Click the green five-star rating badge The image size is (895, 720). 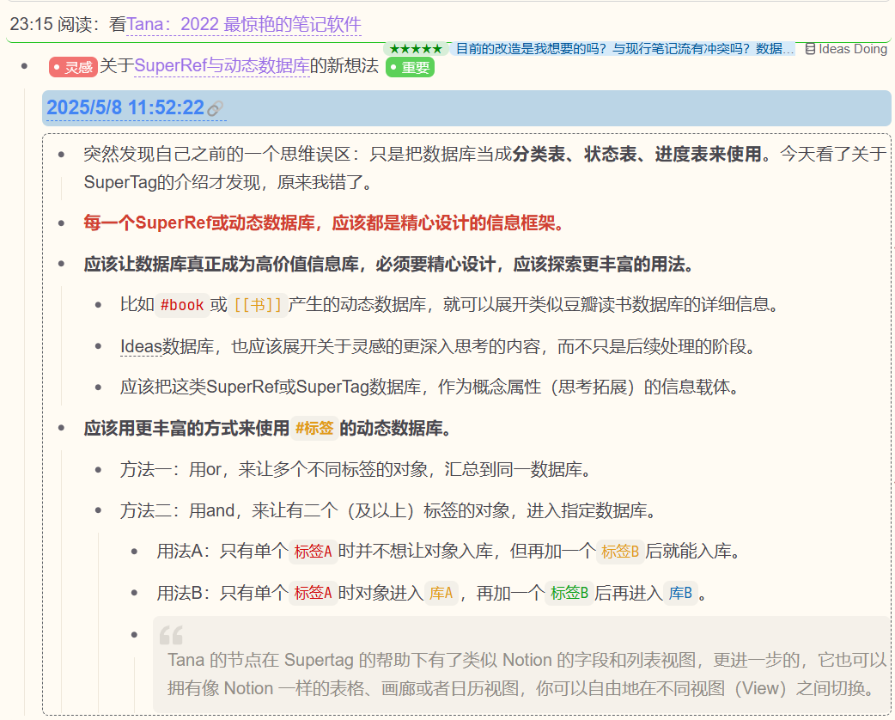coord(416,49)
